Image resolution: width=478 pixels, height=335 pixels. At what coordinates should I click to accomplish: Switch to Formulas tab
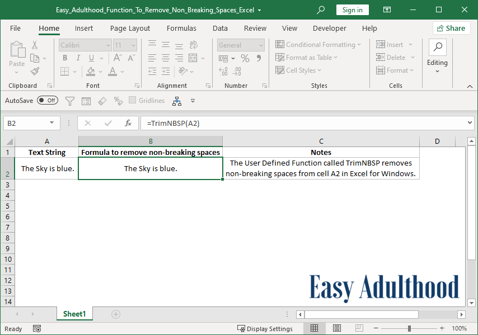[x=181, y=29]
